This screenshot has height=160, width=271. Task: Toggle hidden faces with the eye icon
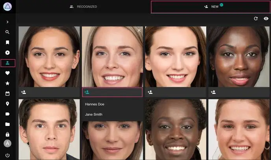coord(266,18)
